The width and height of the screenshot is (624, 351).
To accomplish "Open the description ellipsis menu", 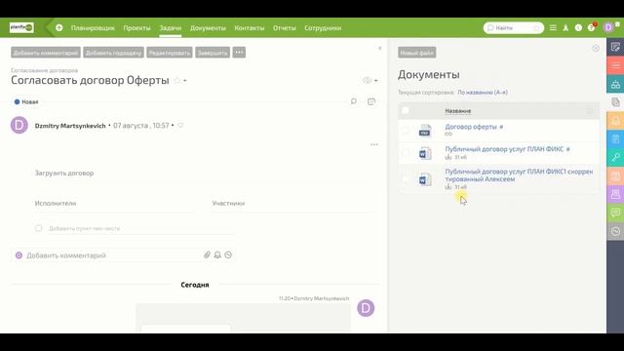I will coord(374,144).
